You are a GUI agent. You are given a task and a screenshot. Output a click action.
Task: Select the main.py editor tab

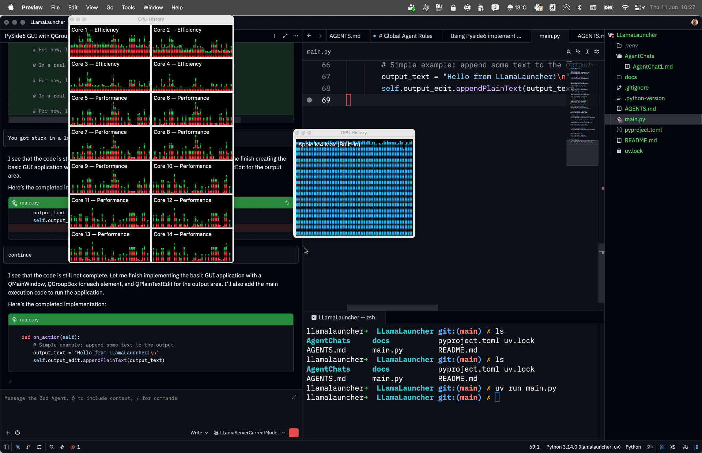[x=550, y=36]
